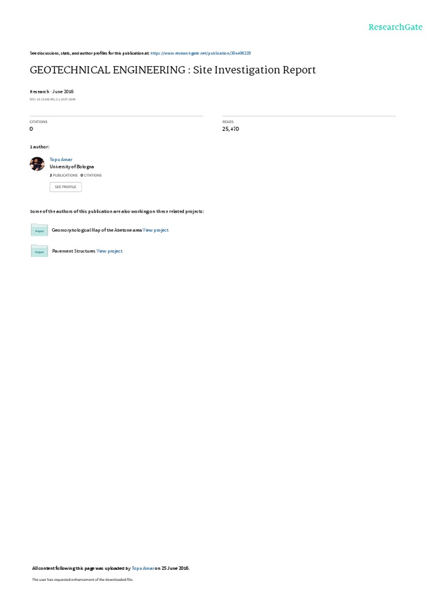Open the researchgate.net publication URL link
This screenshot has height=593, width=445.
click(x=200, y=53)
